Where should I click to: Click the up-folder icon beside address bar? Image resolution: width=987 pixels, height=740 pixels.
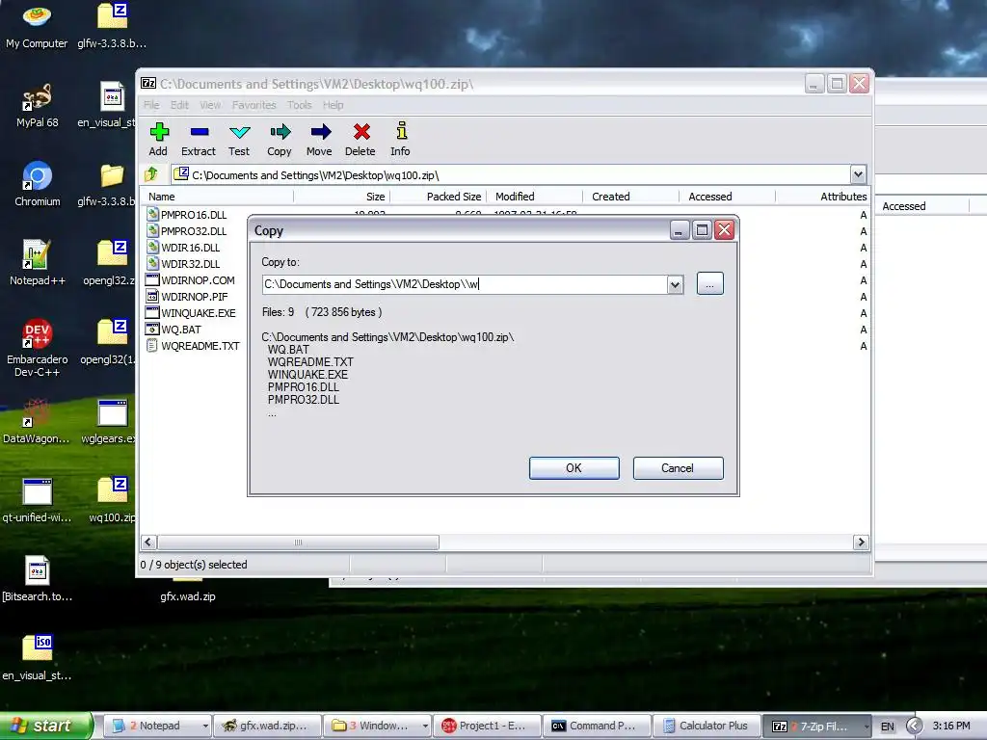point(151,173)
